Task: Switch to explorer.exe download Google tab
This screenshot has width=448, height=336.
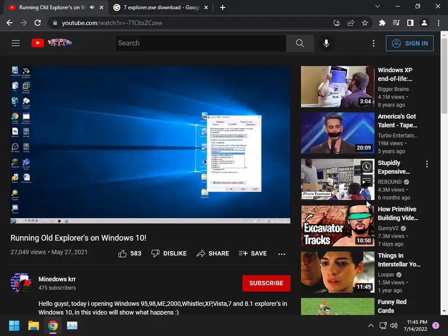Action: [161, 7]
